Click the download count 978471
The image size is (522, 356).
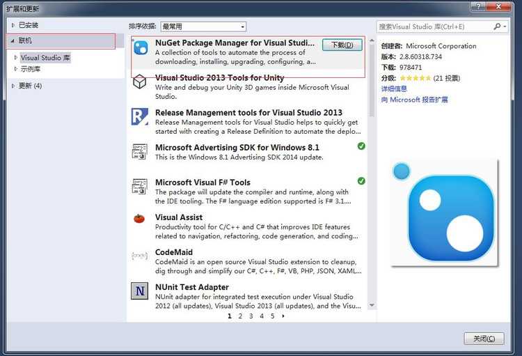411,68
